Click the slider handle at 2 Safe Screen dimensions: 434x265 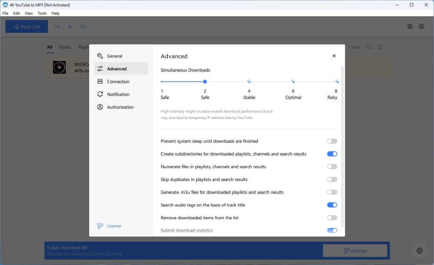[205, 82]
